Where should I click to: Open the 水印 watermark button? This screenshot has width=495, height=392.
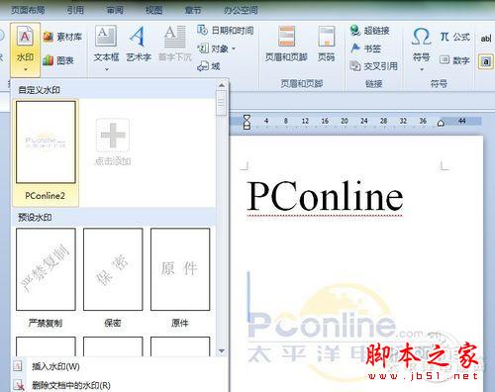pyautogui.click(x=25, y=49)
